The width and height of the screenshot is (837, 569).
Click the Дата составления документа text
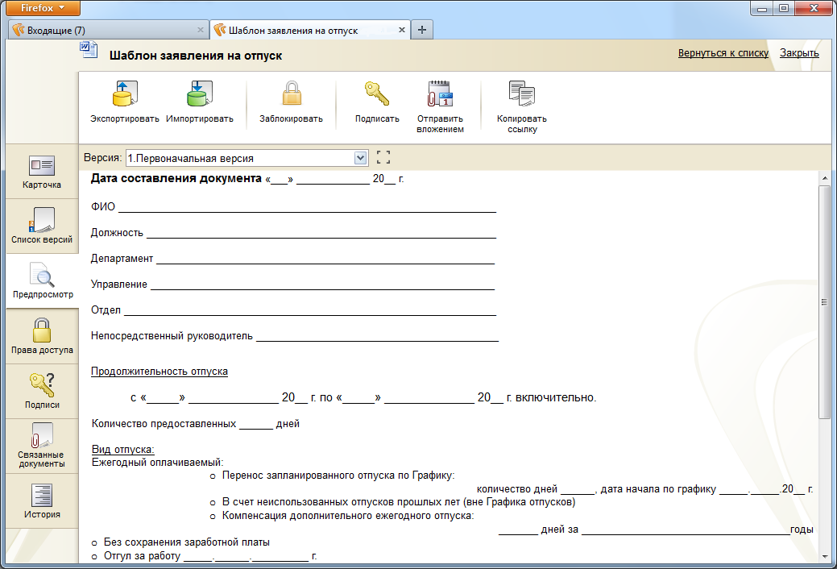(x=176, y=178)
